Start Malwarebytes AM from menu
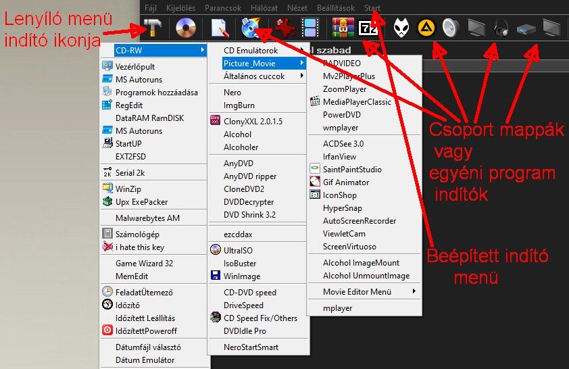Image resolution: width=569 pixels, height=369 pixels. pos(154,218)
